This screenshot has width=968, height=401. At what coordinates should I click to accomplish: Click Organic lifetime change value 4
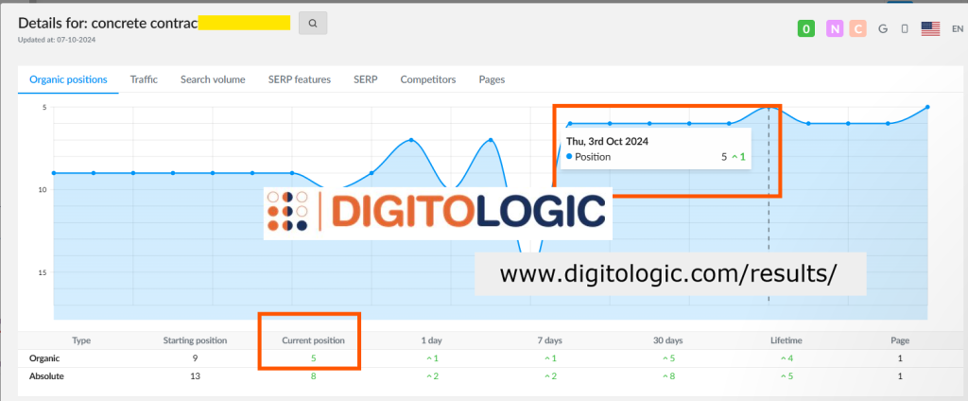786,357
